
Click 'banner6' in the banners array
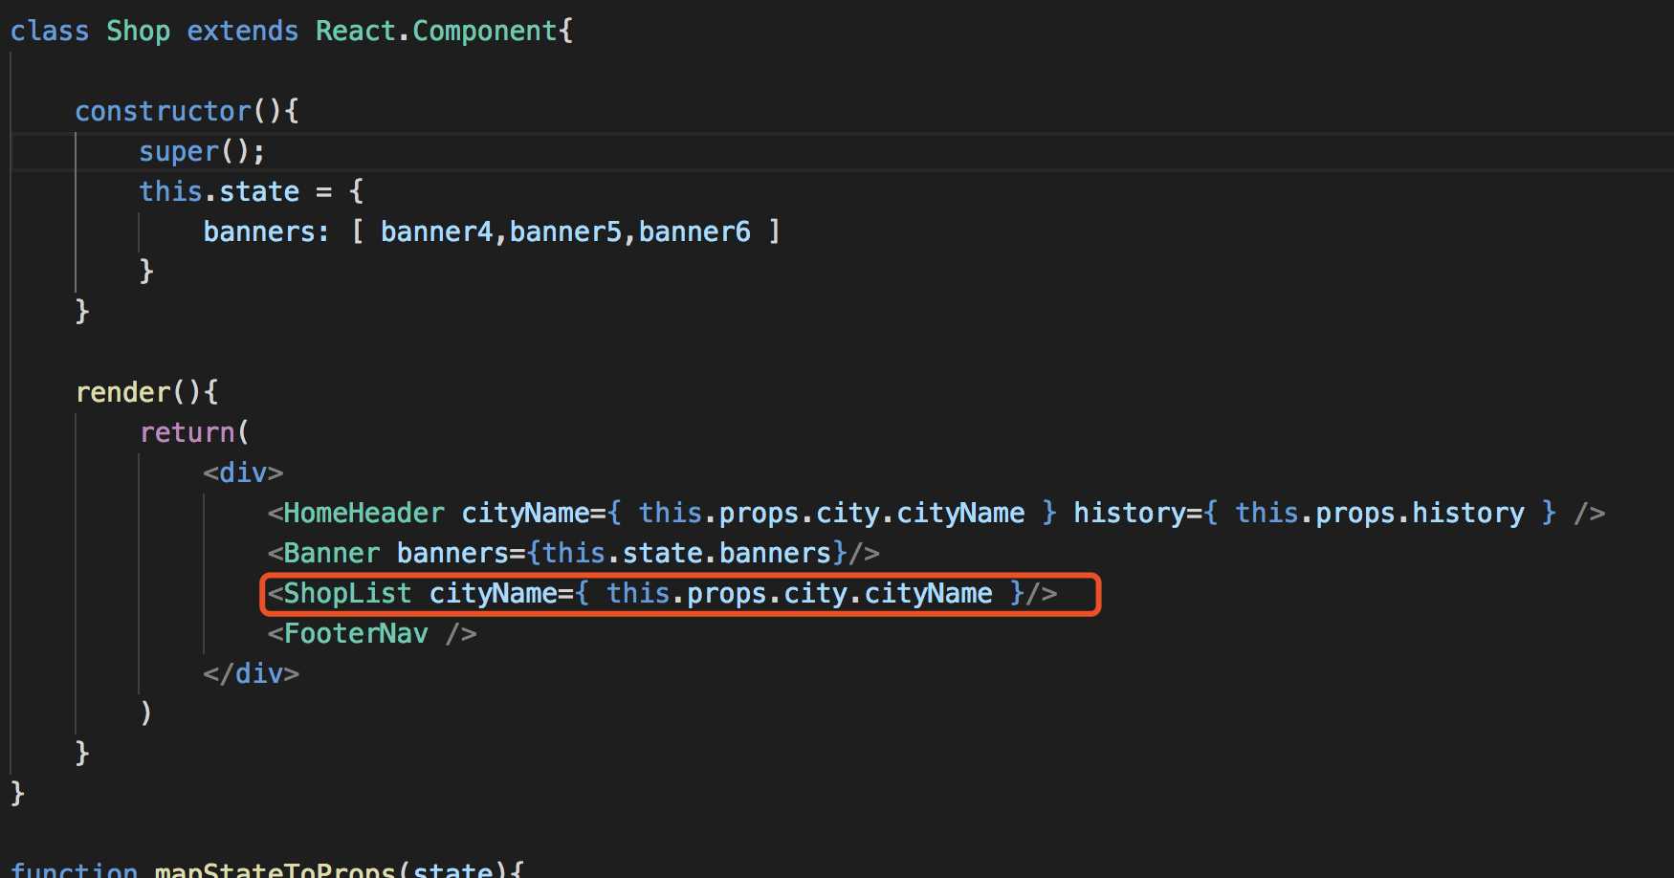pos(694,232)
